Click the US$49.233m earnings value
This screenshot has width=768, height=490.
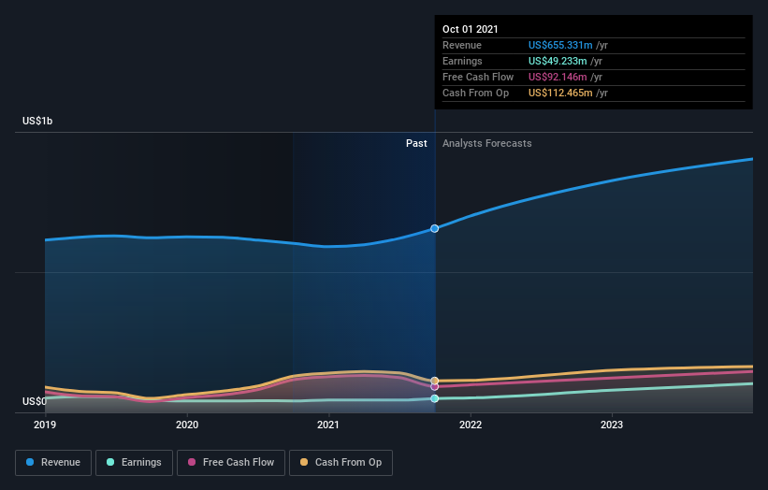click(558, 61)
